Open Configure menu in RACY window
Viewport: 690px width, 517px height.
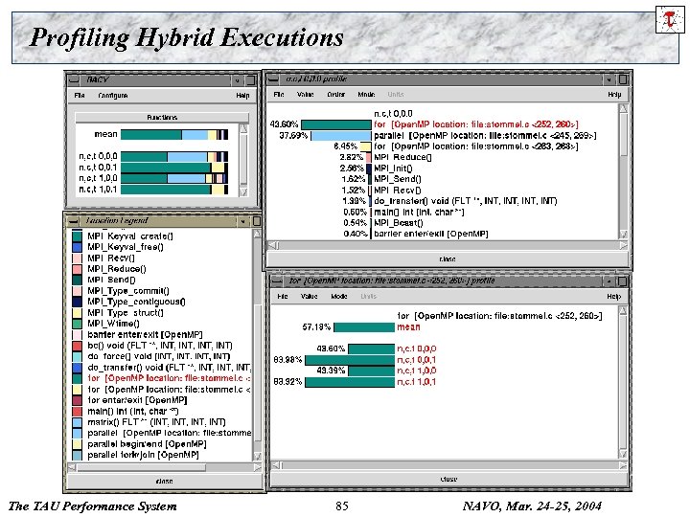pos(113,95)
